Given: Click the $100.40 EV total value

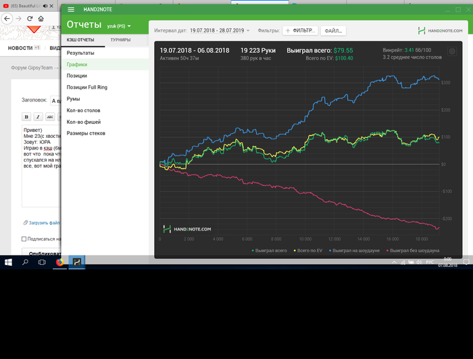Looking at the screenshot, I should coord(344,58).
